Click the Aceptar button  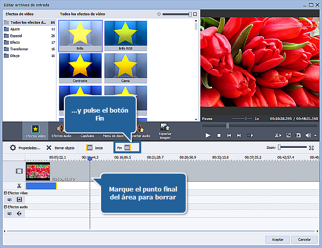click(x=277, y=240)
